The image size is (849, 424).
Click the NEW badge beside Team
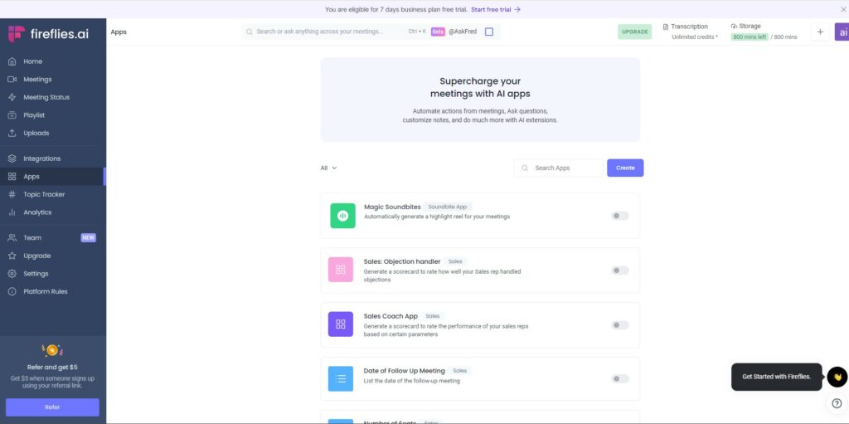pos(88,237)
